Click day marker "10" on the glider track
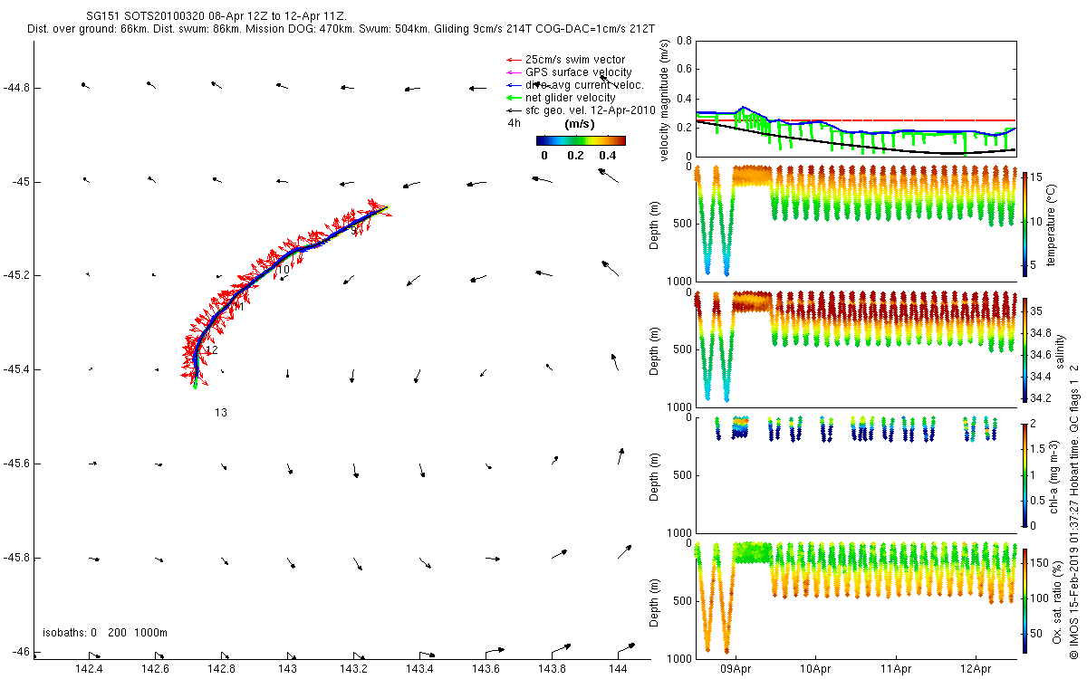1087x679 pixels. [284, 270]
